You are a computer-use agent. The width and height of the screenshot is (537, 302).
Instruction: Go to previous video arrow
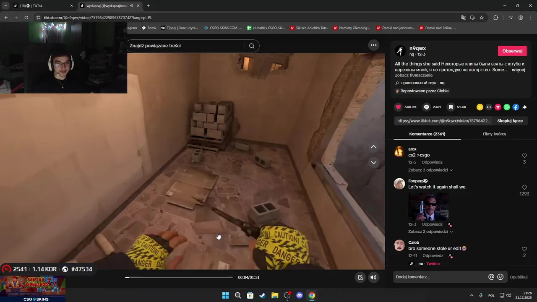(373, 147)
